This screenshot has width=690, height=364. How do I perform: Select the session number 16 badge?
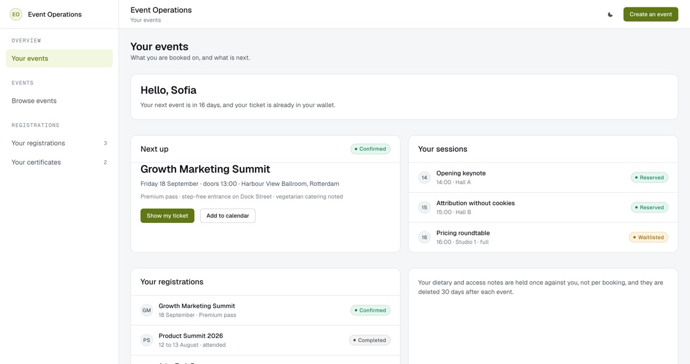[x=424, y=238]
